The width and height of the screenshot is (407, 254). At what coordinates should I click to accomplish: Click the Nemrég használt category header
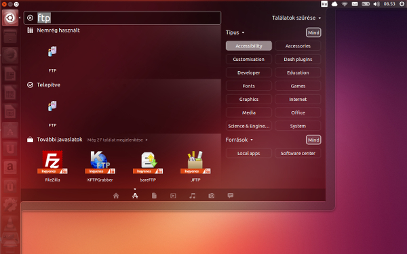(x=54, y=30)
